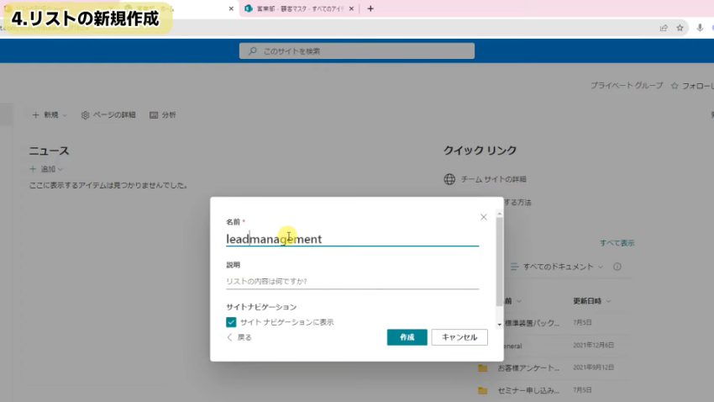Click the globe icon beside チーム サイトの詳細
The image size is (714, 402).
(449, 179)
